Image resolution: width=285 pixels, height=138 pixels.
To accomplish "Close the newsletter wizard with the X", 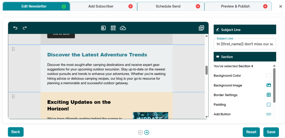I will [281, 7].
